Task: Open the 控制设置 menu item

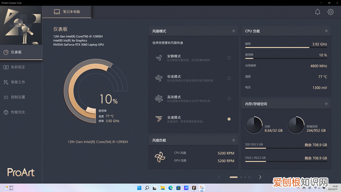Action: pyautogui.click(x=21, y=97)
